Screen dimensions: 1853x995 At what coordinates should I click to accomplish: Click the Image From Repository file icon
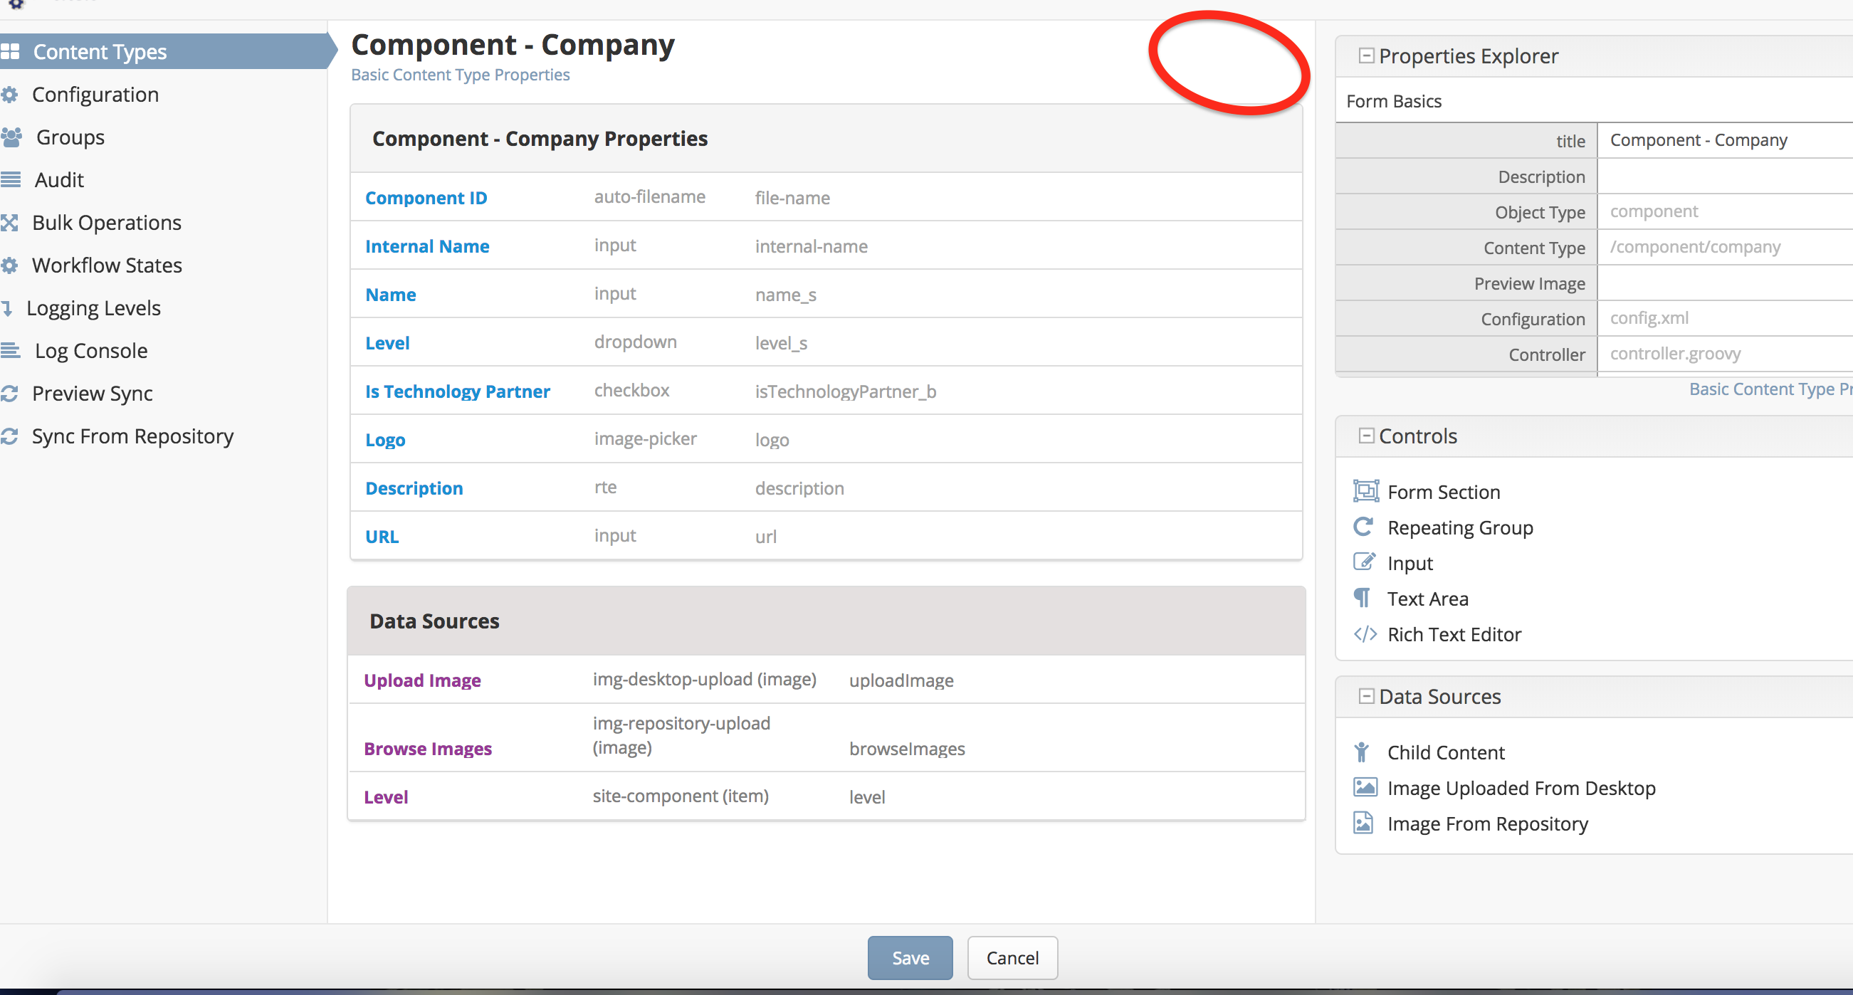point(1363,822)
